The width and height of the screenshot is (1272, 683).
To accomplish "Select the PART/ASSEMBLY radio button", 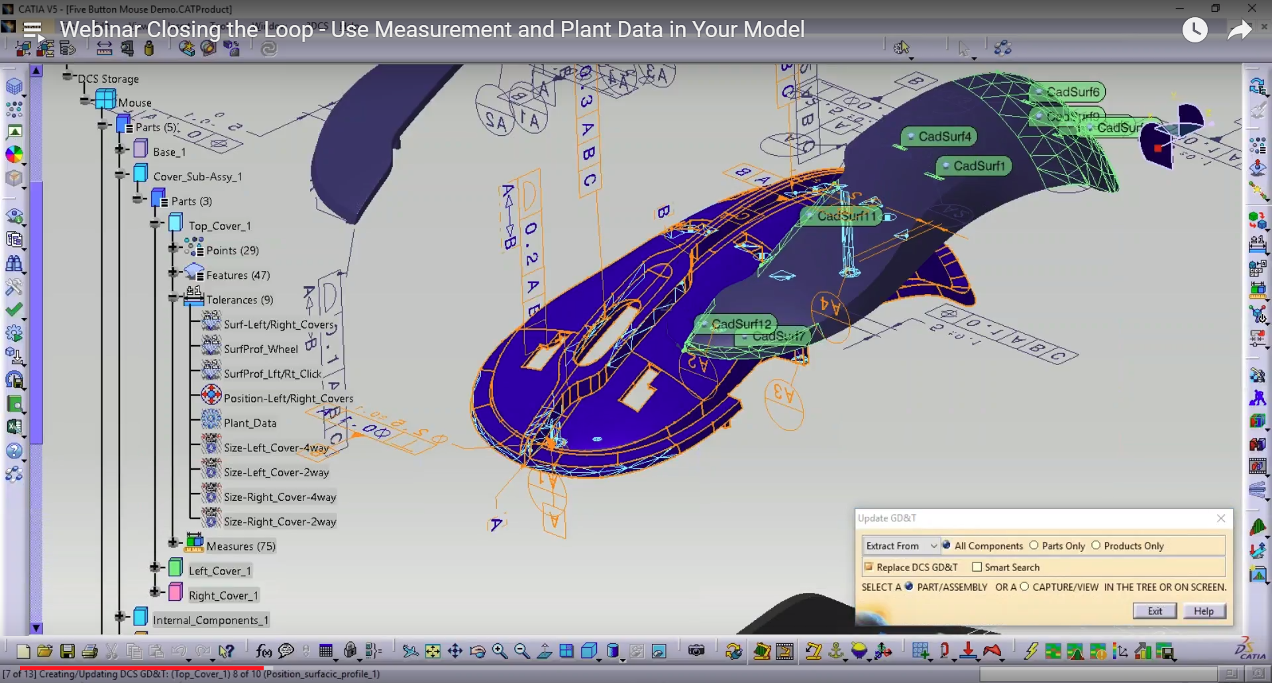I will [909, 586].
